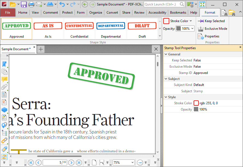Switch to the Home tab
The width and height of the screenshot is (243, 167).
pyautogui.click(x=23, y=13)
